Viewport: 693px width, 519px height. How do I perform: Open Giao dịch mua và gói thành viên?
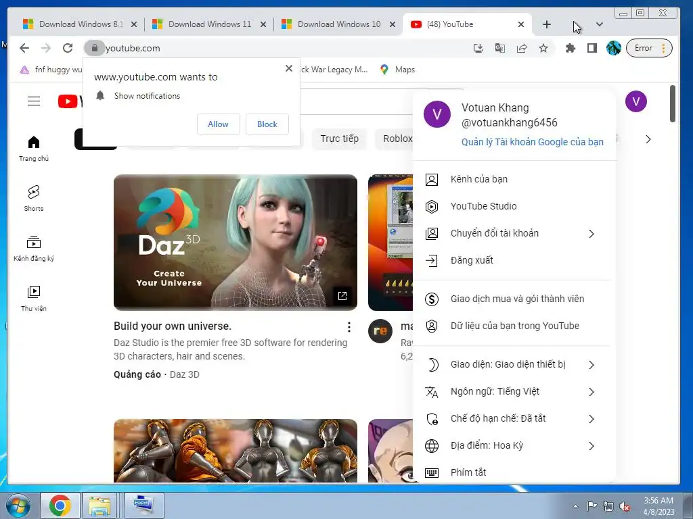click(514, 299)
